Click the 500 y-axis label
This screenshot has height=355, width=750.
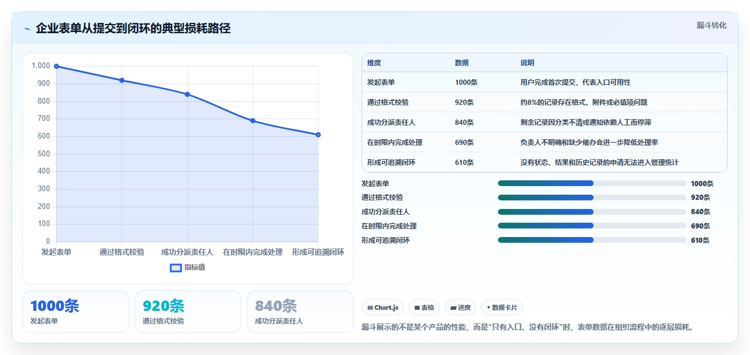click(x=44, y=154)
